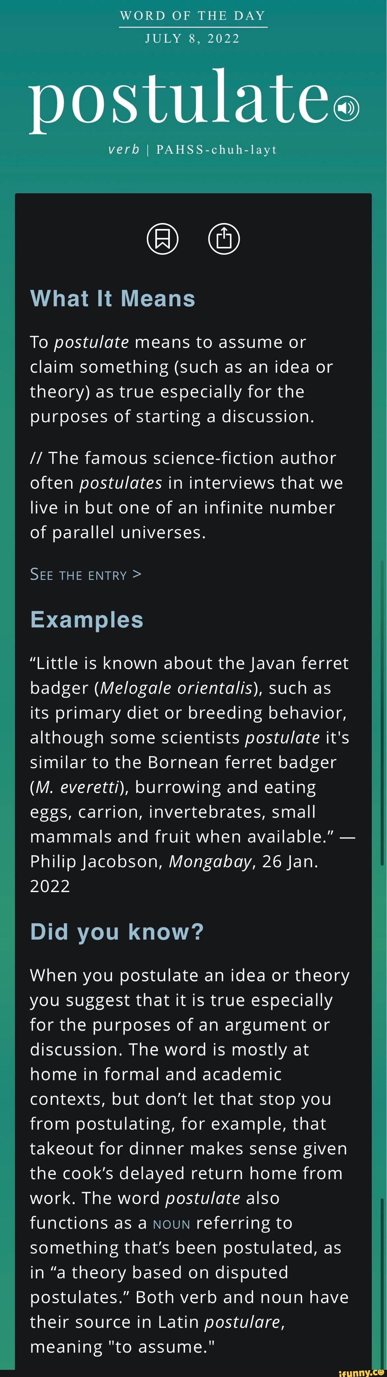Click the PAHSS-chuh-layt pronunciation text

(216, 149)
